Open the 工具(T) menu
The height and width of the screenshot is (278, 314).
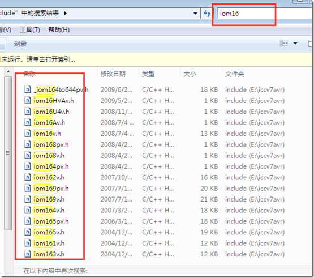point(30,29)
